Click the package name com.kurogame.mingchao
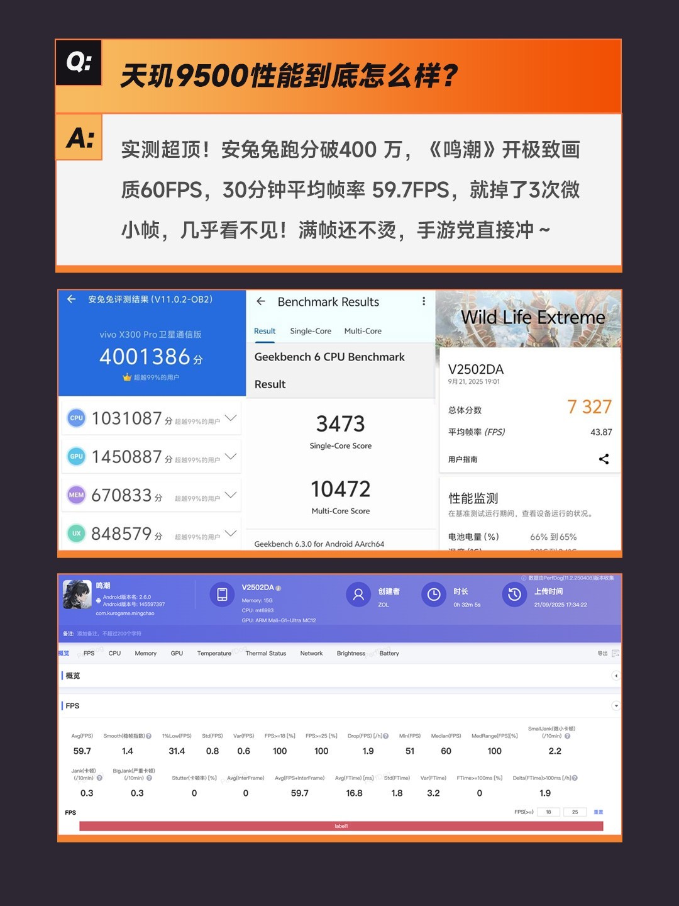 [x=125, y=613]
